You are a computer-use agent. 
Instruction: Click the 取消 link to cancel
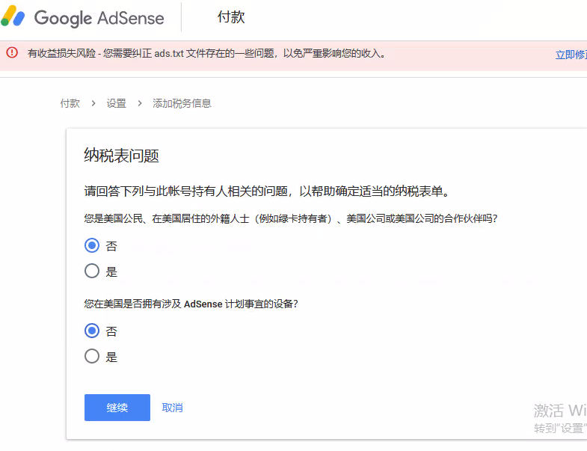(x=173, y=408)
